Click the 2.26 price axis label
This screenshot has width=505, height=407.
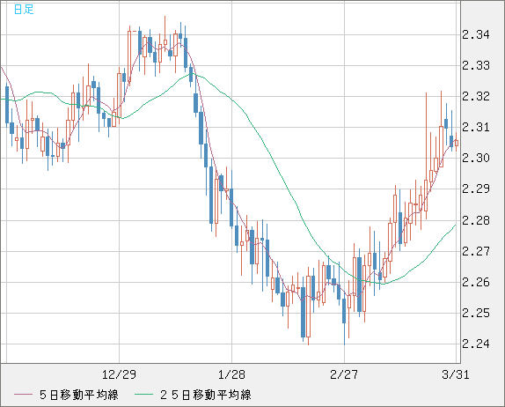476,282
